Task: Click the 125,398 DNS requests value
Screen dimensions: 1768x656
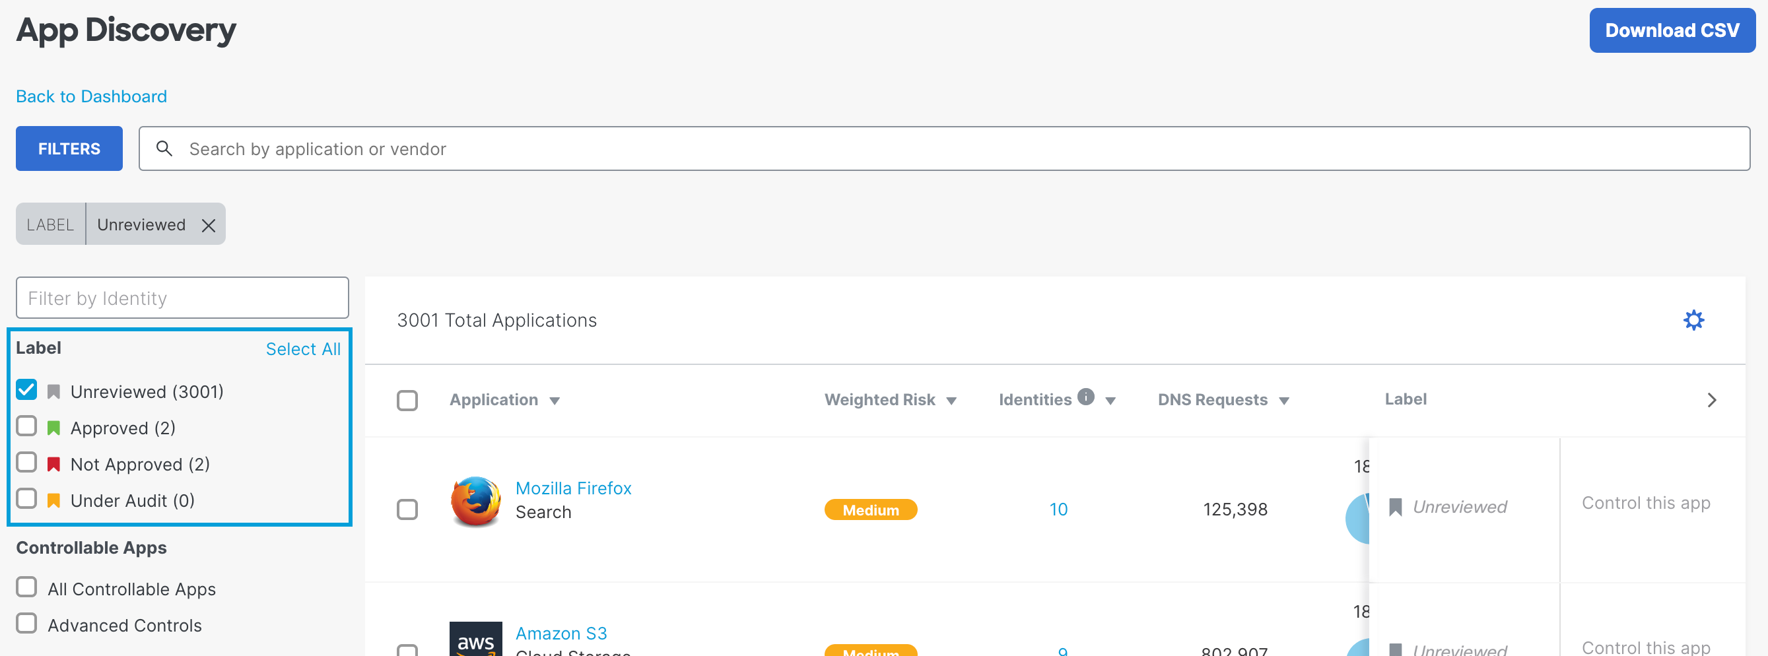Action: 1235,509
